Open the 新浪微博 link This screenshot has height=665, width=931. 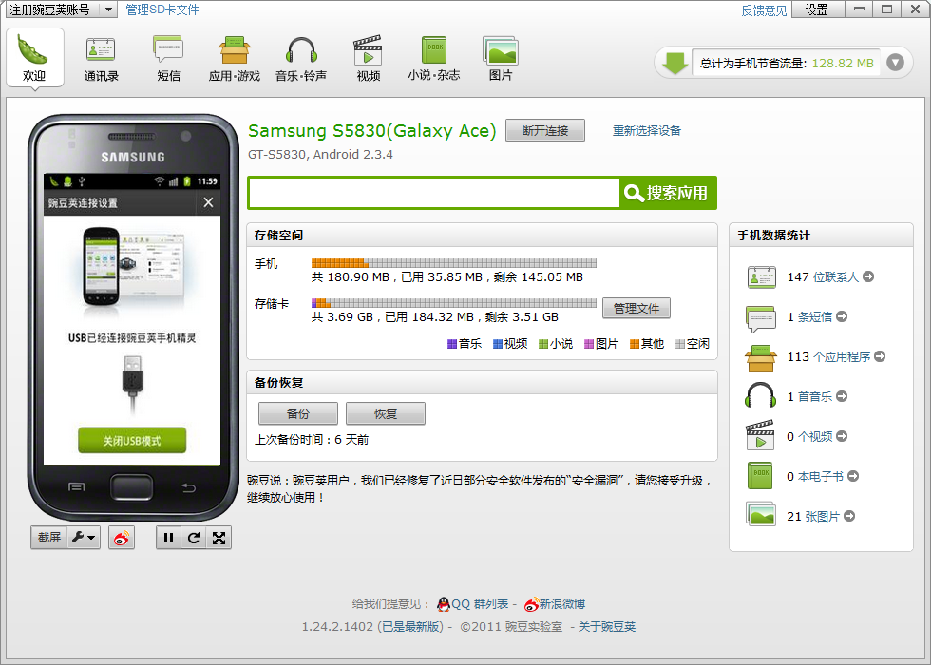point(561,604)
